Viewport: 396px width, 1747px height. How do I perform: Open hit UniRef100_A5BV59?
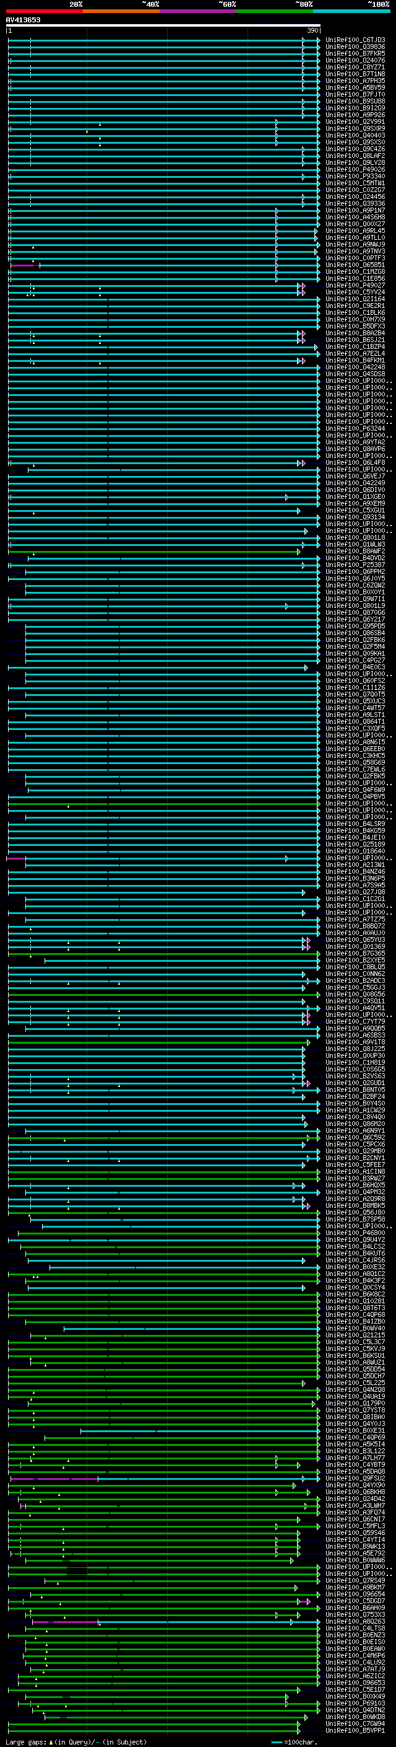point(355,87)
